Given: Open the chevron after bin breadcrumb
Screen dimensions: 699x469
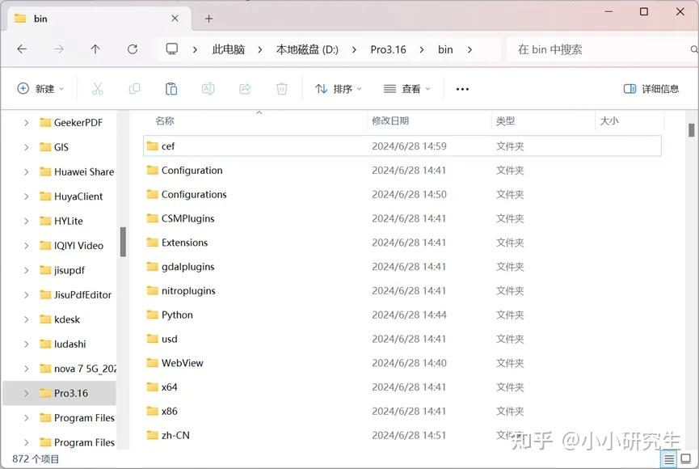Looking at the screenshot, I should click(470, 49).
